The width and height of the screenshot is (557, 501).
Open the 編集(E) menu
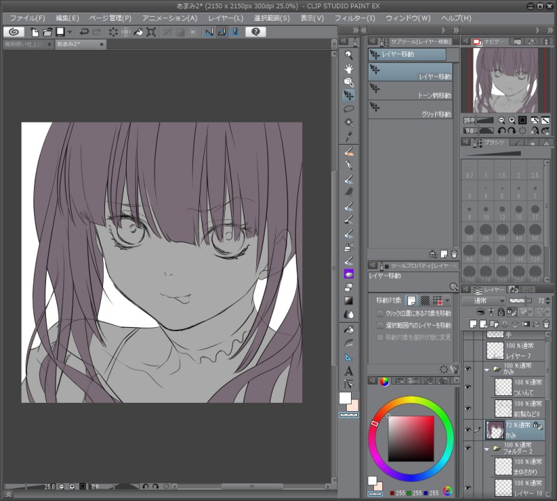click(68, 18)
